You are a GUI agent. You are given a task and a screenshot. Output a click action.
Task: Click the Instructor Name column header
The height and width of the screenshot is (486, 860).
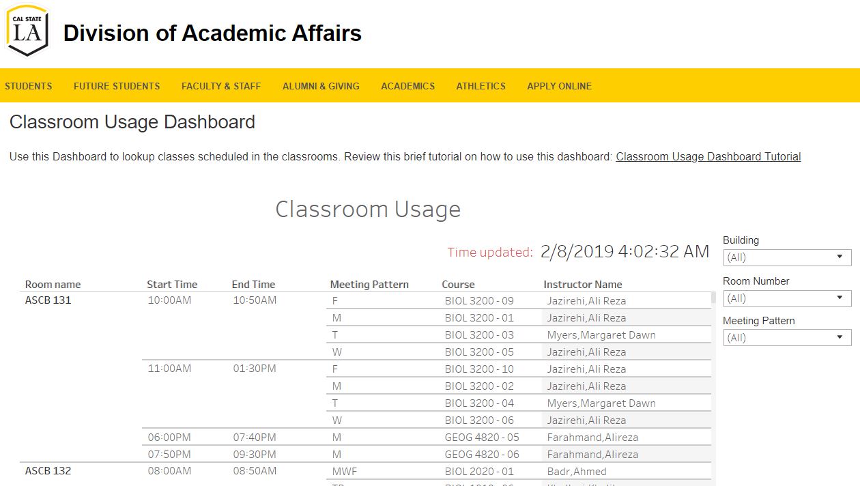point(583,285)
